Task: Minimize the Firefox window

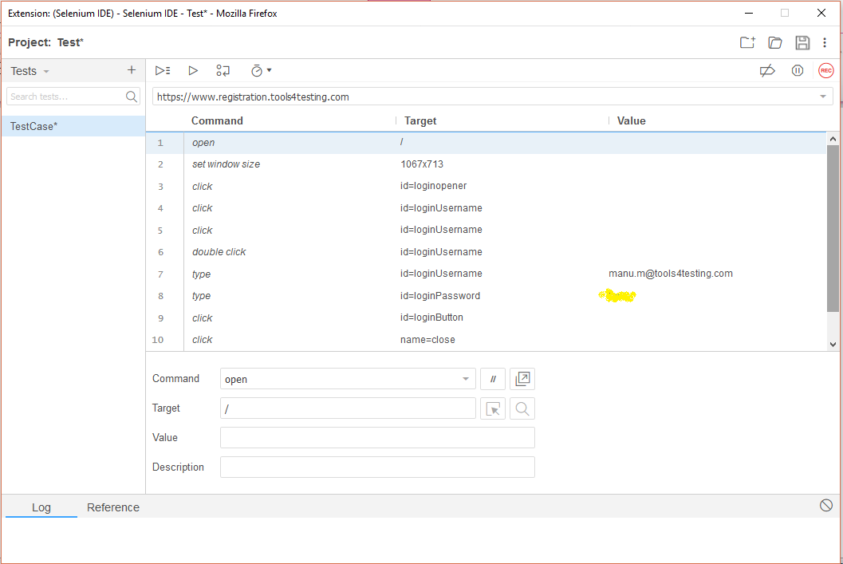Action: point(749,13)
